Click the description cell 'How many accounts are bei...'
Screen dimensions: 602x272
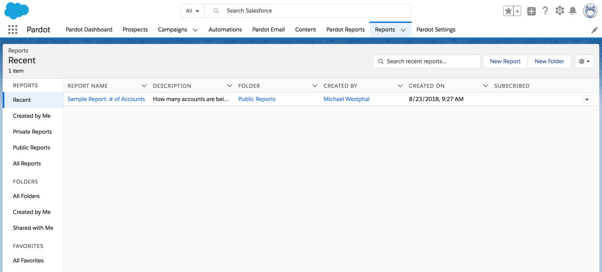191,99
